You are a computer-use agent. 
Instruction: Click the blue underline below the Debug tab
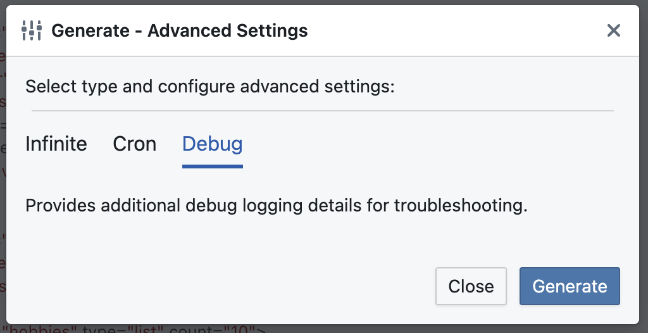point(213,166)
